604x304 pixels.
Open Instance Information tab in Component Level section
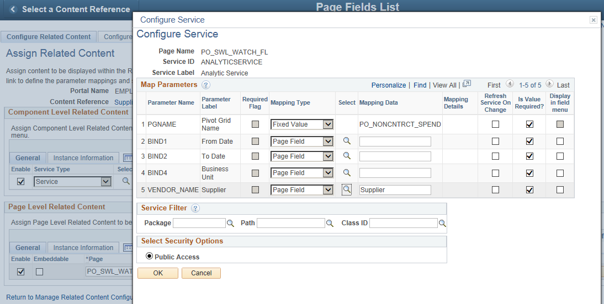[83, 158]
